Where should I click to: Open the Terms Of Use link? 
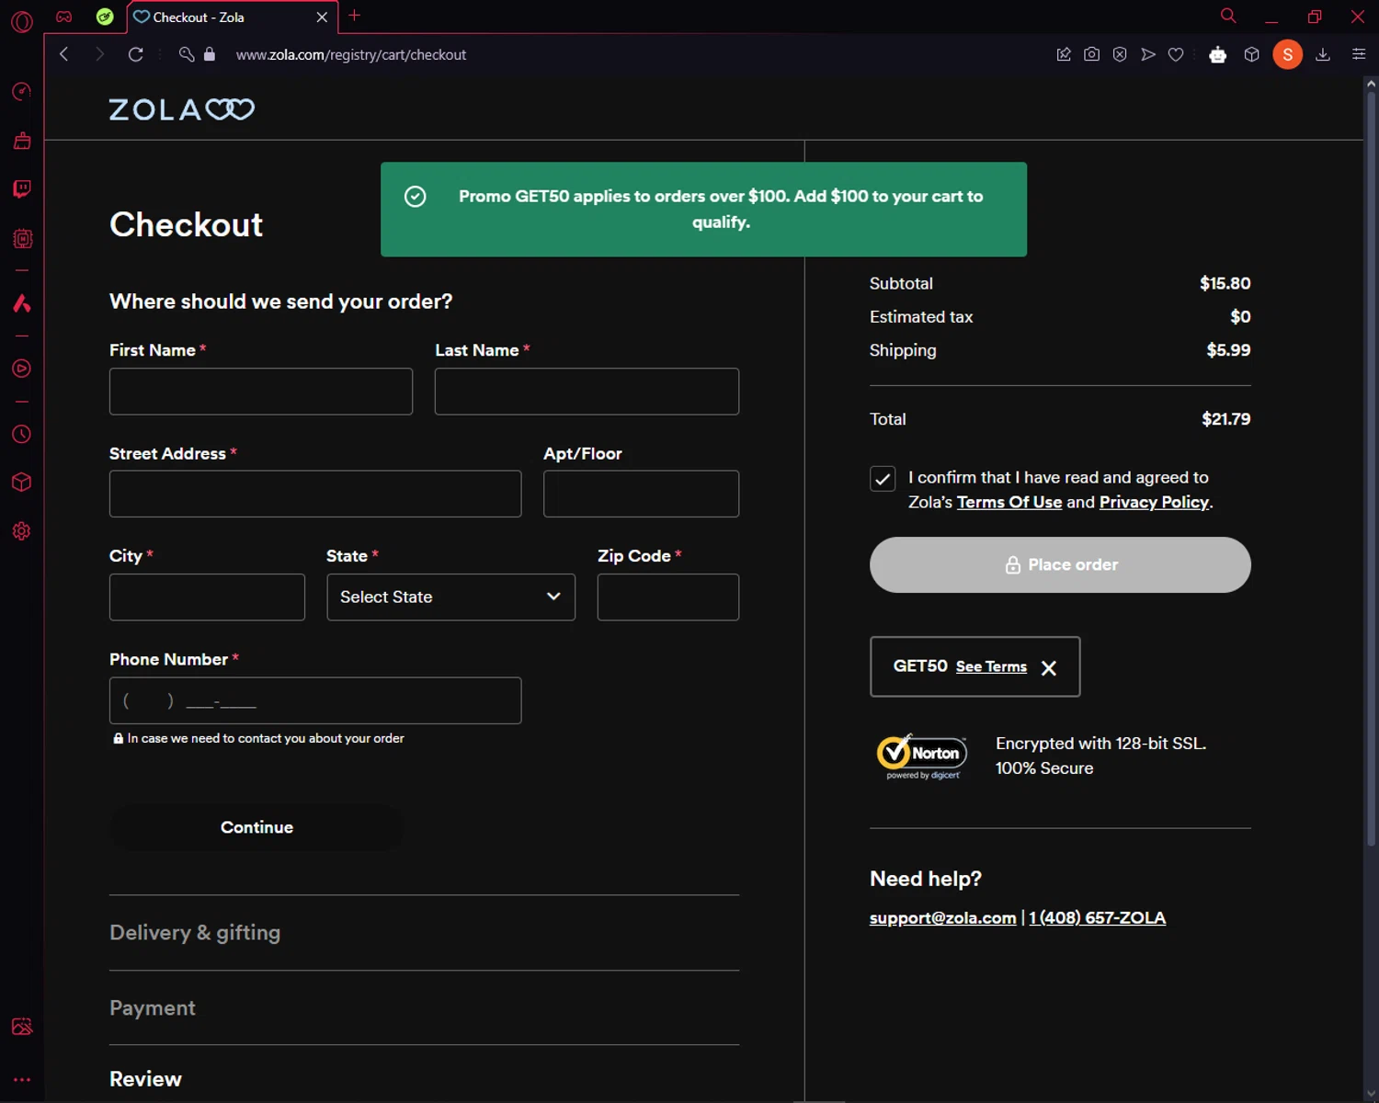(1009, 502)
